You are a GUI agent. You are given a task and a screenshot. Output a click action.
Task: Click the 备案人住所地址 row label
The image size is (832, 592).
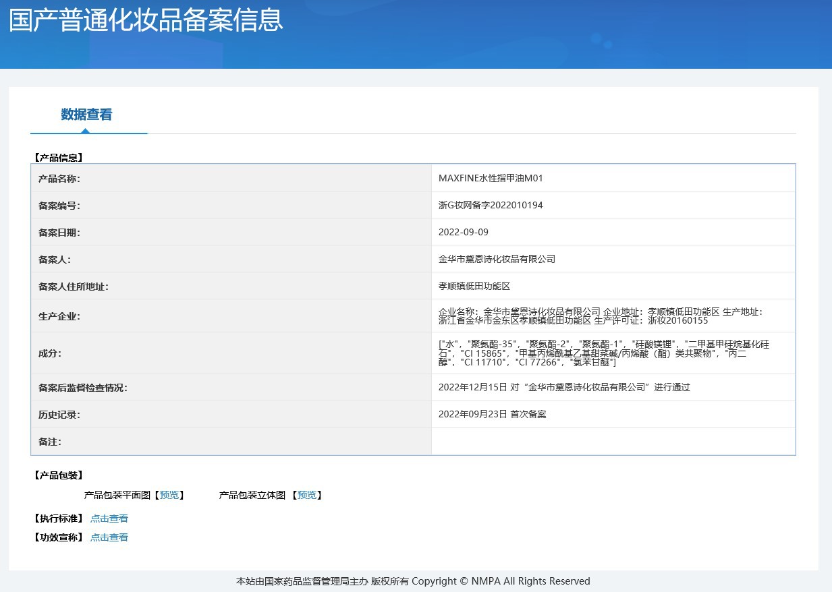(74, 286)
